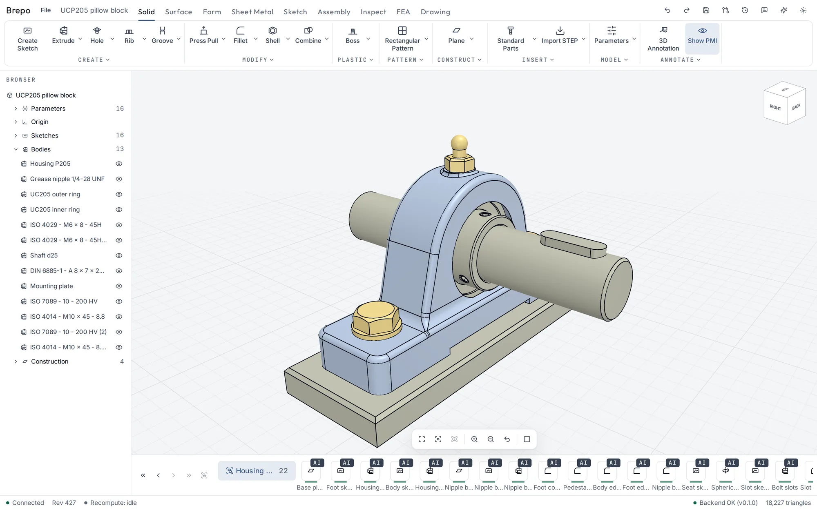Pick the Rib tool

[x=129, y=35]
